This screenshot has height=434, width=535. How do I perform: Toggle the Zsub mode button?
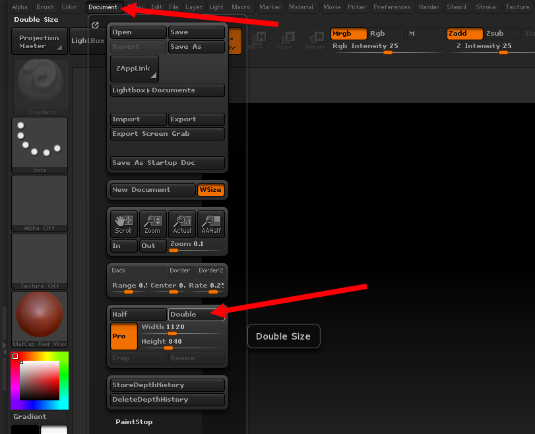click(x=502, y=34)
